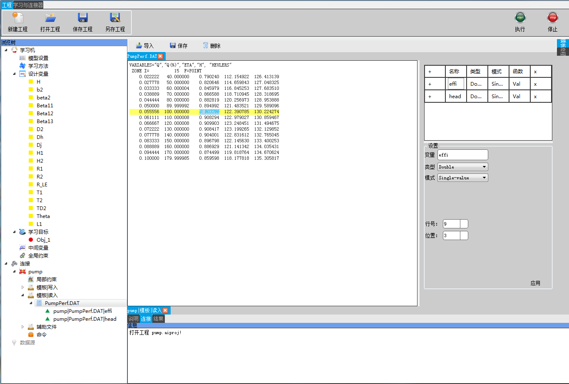Viewport: 569px width, 384px height.
Task: Click the 应用 apply button
Action: tap(535, 283)
